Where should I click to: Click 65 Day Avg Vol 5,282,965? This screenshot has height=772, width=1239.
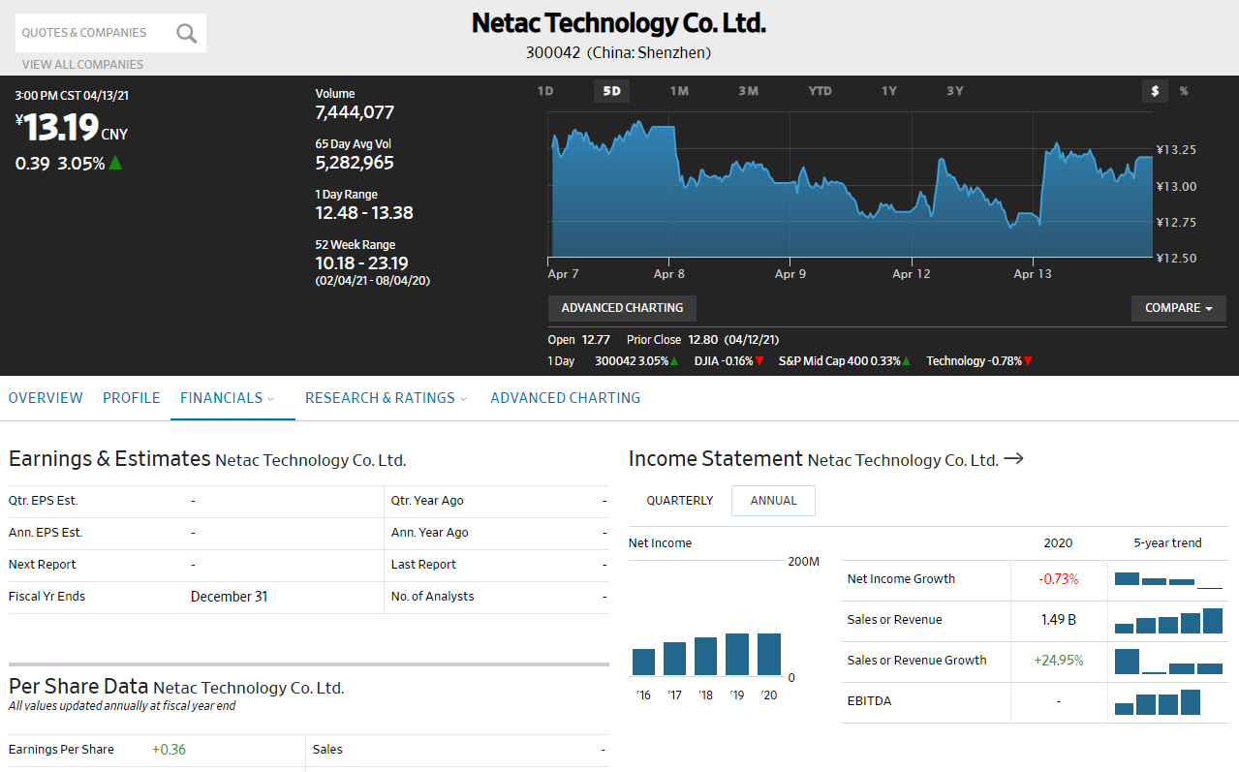click(x=355, y=163)
